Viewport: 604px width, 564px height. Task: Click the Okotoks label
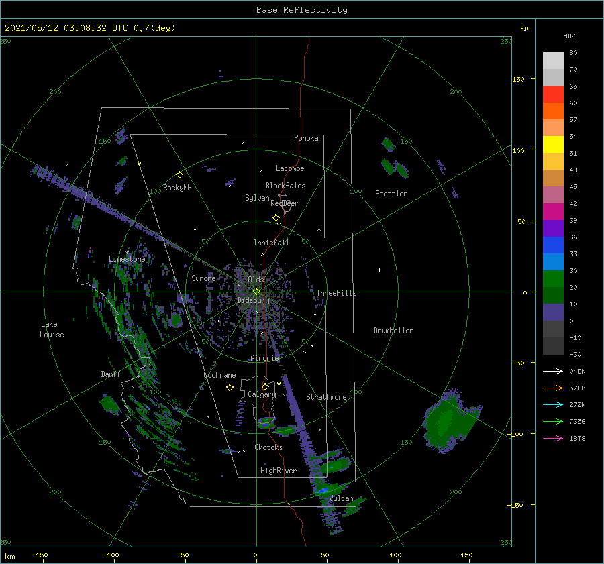pos(268,447)
